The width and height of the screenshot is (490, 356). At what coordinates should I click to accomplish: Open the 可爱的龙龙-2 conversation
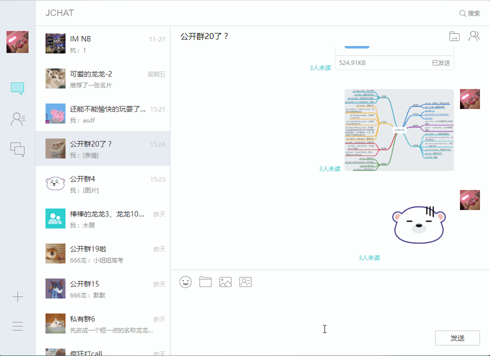tap(103, 78)
